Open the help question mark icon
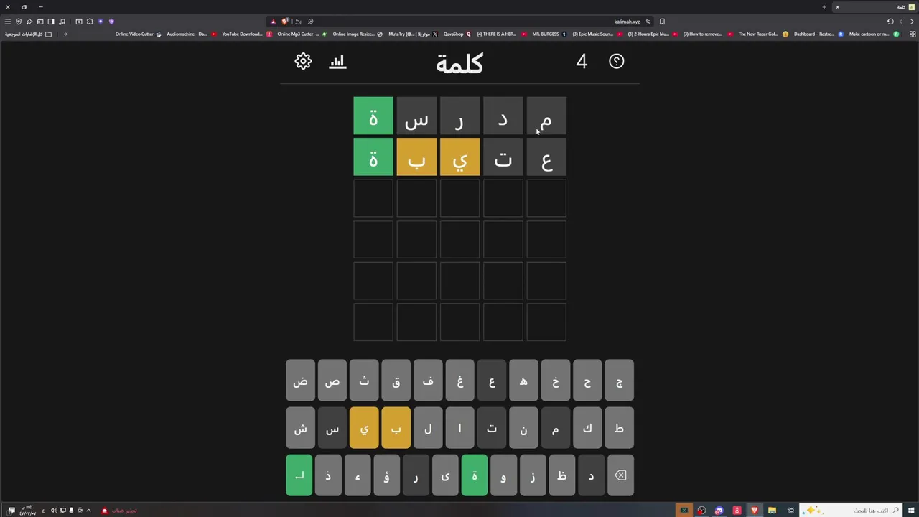The width and height of the screenshot is (919, 517). pos(617,62)
